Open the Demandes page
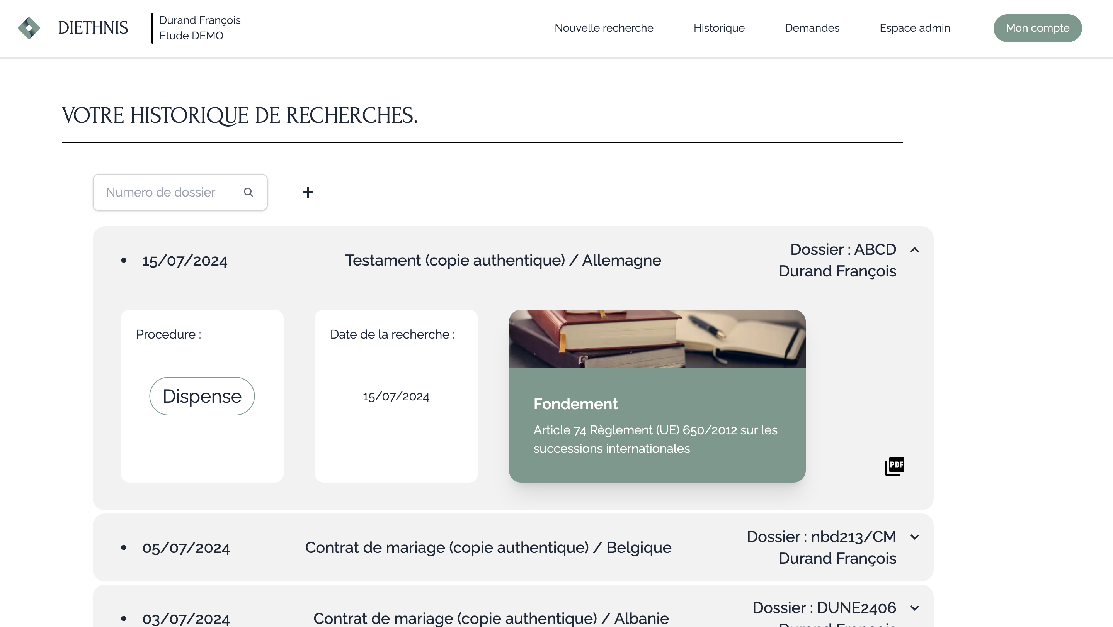Screen dimensions: 1113x627 click(x=812, y=28)
